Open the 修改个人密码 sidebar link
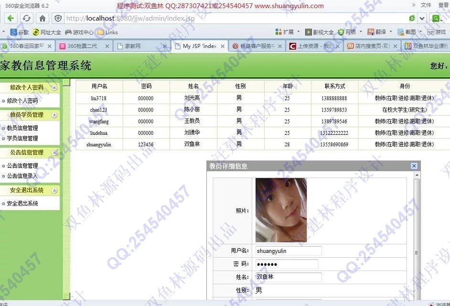Image resolution: width=450 pixels, height=306 pixels. 22,100
